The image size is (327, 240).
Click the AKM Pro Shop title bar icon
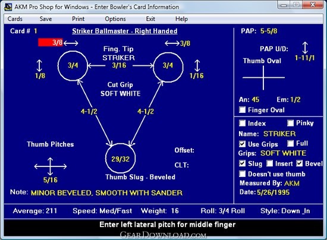point(8,7)
